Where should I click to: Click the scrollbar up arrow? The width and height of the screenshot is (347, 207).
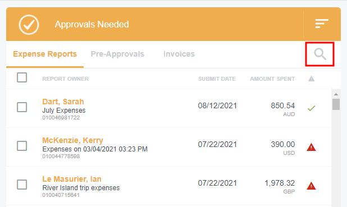pos(336,94)
